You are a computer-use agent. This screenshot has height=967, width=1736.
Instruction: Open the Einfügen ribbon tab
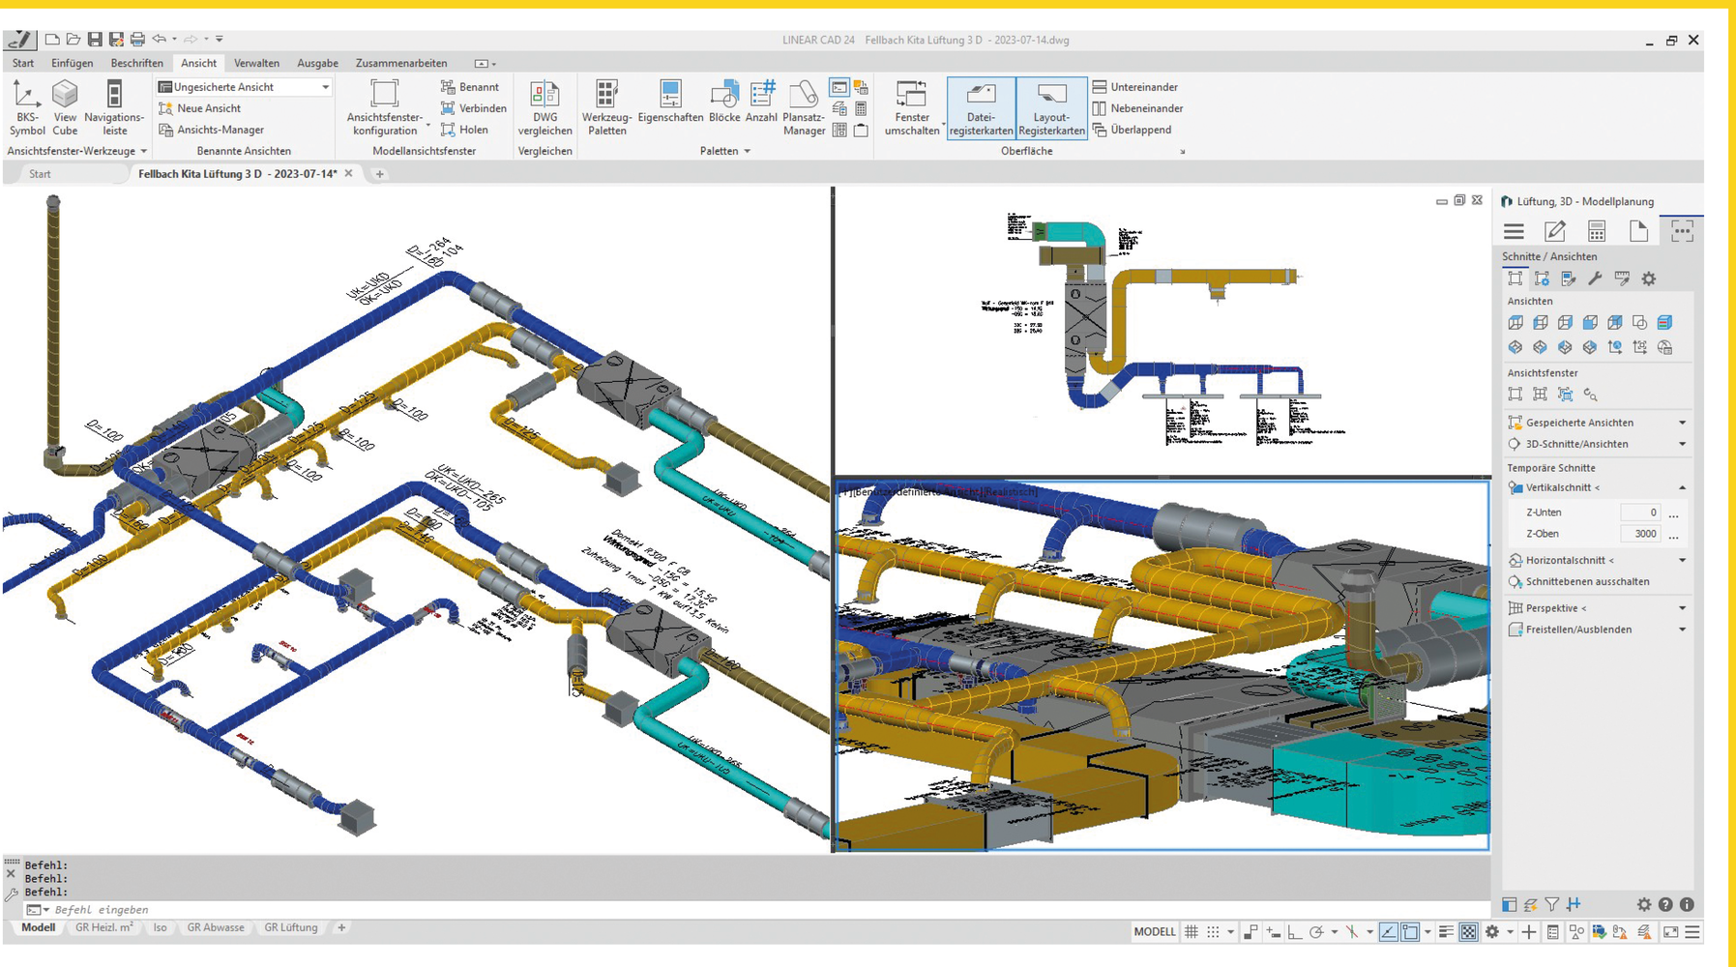[x=73, y=63]
